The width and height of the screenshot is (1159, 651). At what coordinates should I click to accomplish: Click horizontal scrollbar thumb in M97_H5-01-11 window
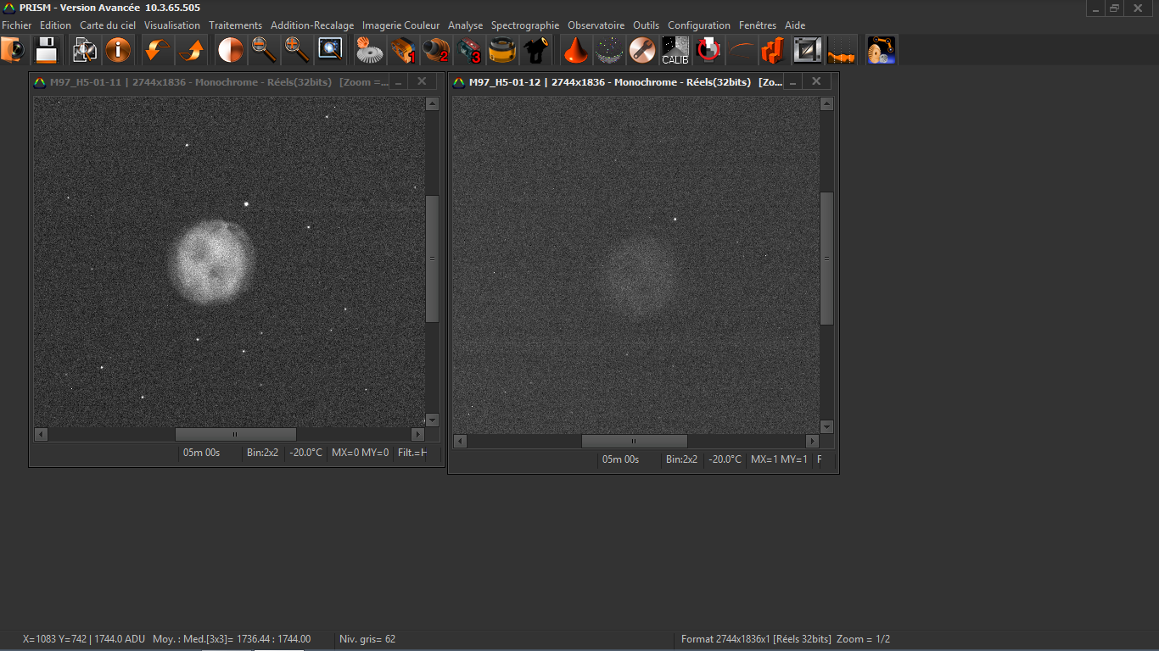coord(235,435)
